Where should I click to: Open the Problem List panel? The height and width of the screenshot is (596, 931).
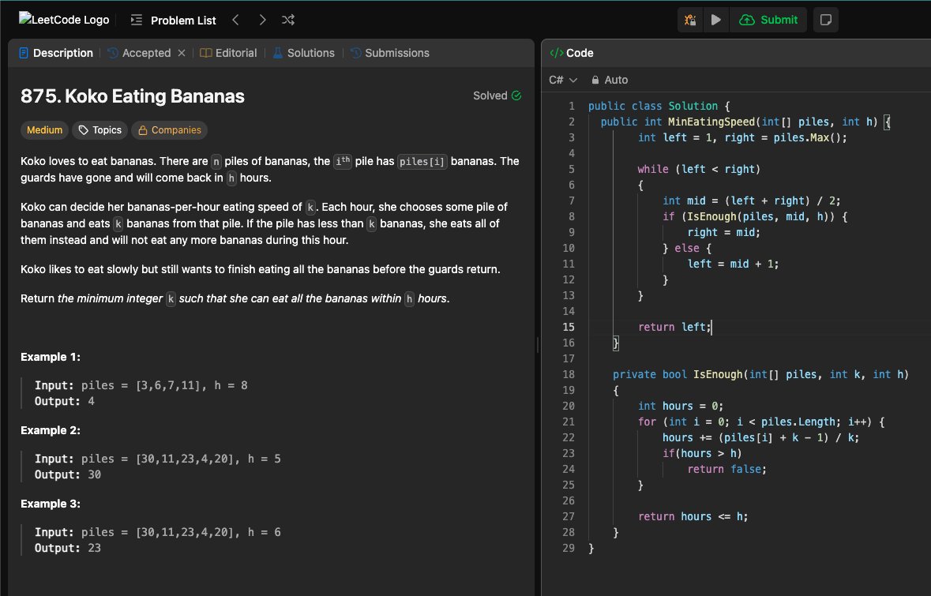click(x=174, y=21)
